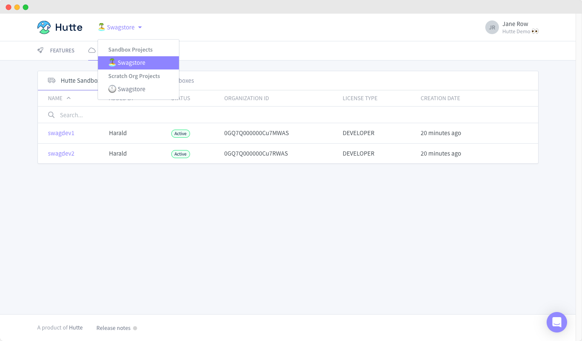Minimize the window with the yellow button
The height and width of the screenshot is (341, 582).
coord(17,7)
